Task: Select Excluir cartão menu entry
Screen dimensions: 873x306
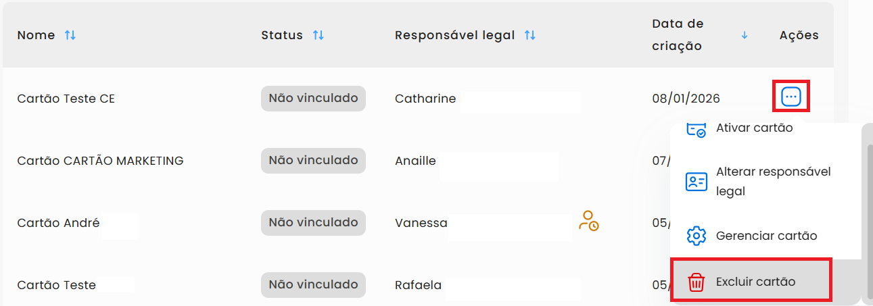Action: [x=755, y=282]
